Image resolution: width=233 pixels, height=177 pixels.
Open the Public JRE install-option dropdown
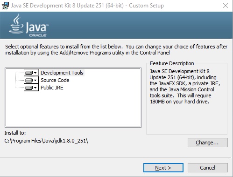[31, 88]
